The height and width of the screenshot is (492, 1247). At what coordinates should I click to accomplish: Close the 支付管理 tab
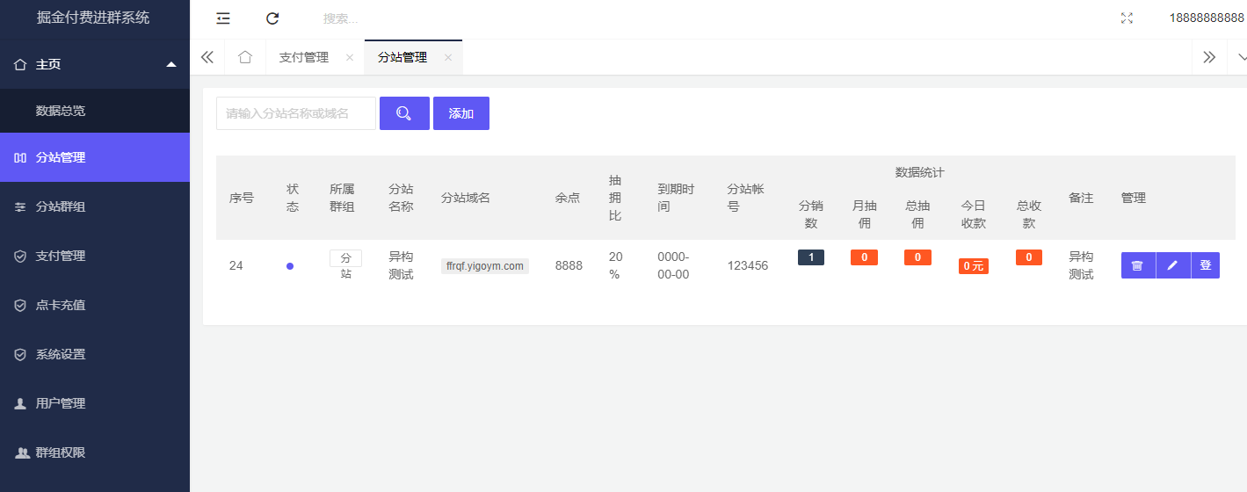click(350, 57)
